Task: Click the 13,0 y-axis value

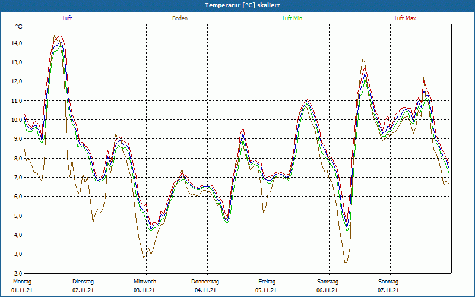Action: point(17,62)
